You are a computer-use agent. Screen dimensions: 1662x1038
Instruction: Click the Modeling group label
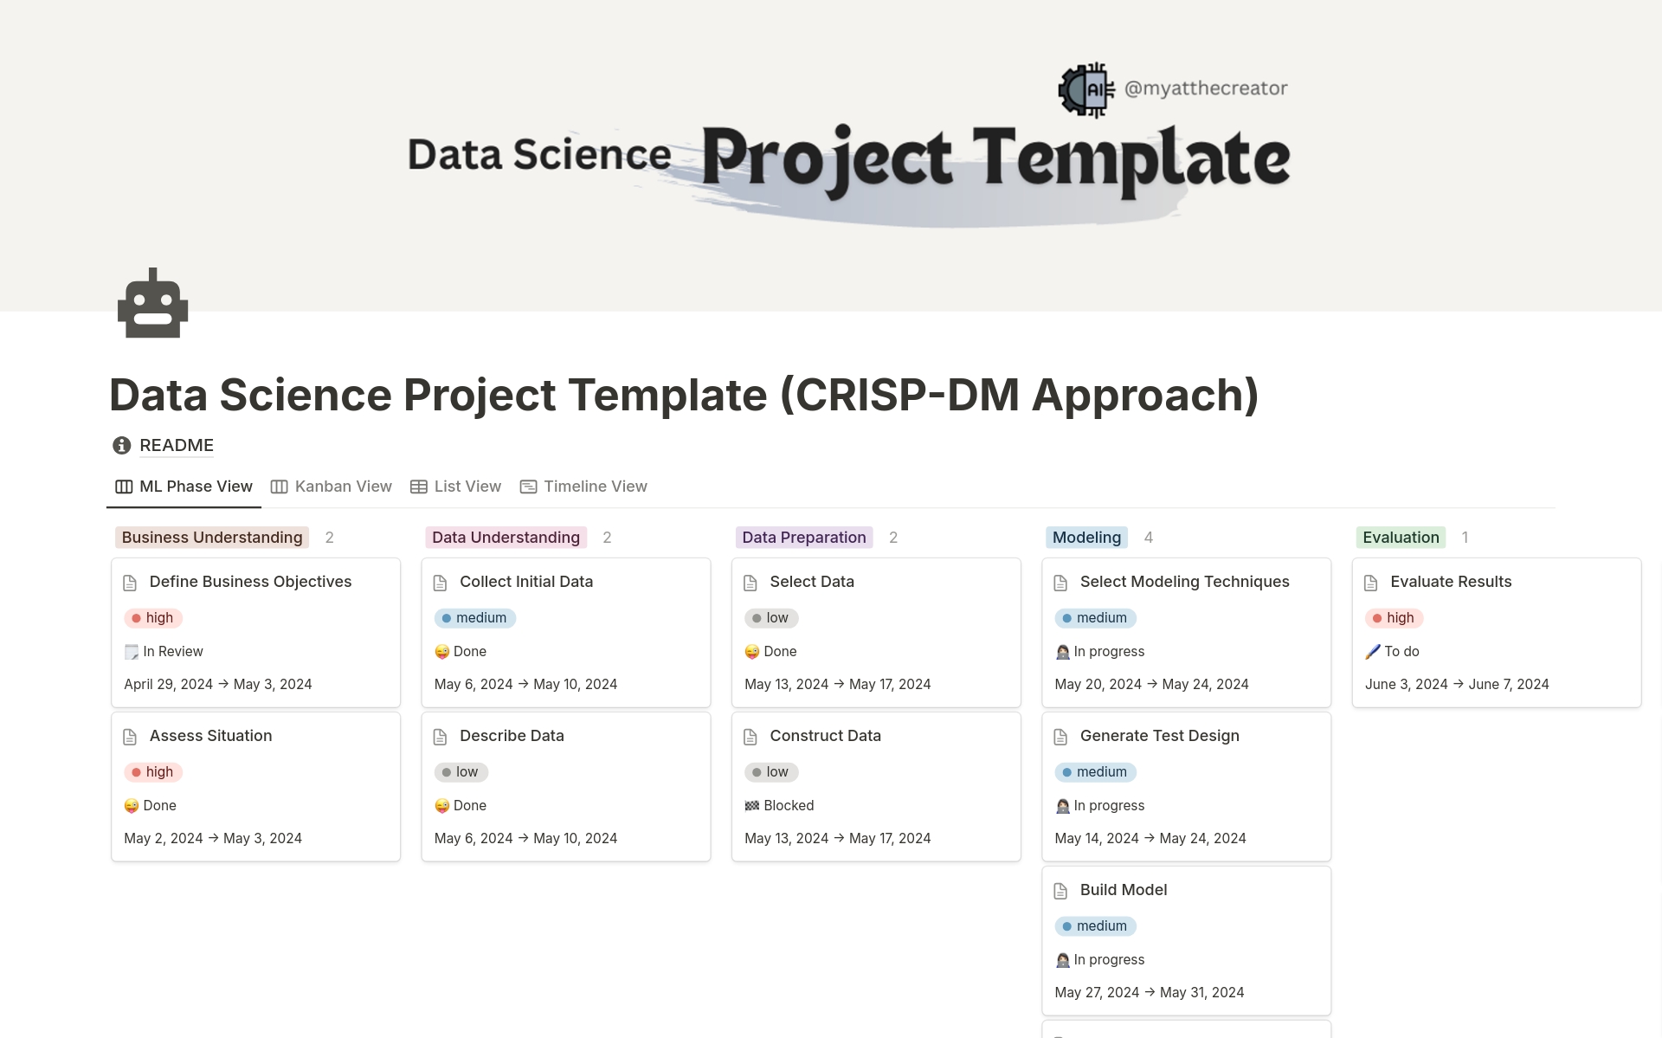click(x=1086, y=537)
